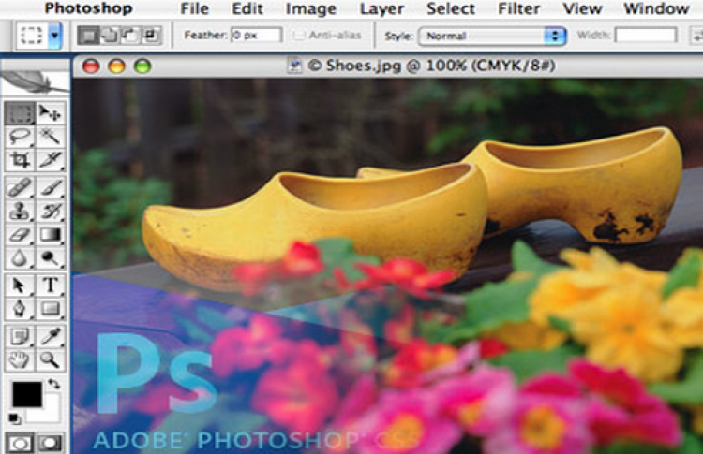
Task: Open the Style dropdown showing Normal
Action: (492, 36)
